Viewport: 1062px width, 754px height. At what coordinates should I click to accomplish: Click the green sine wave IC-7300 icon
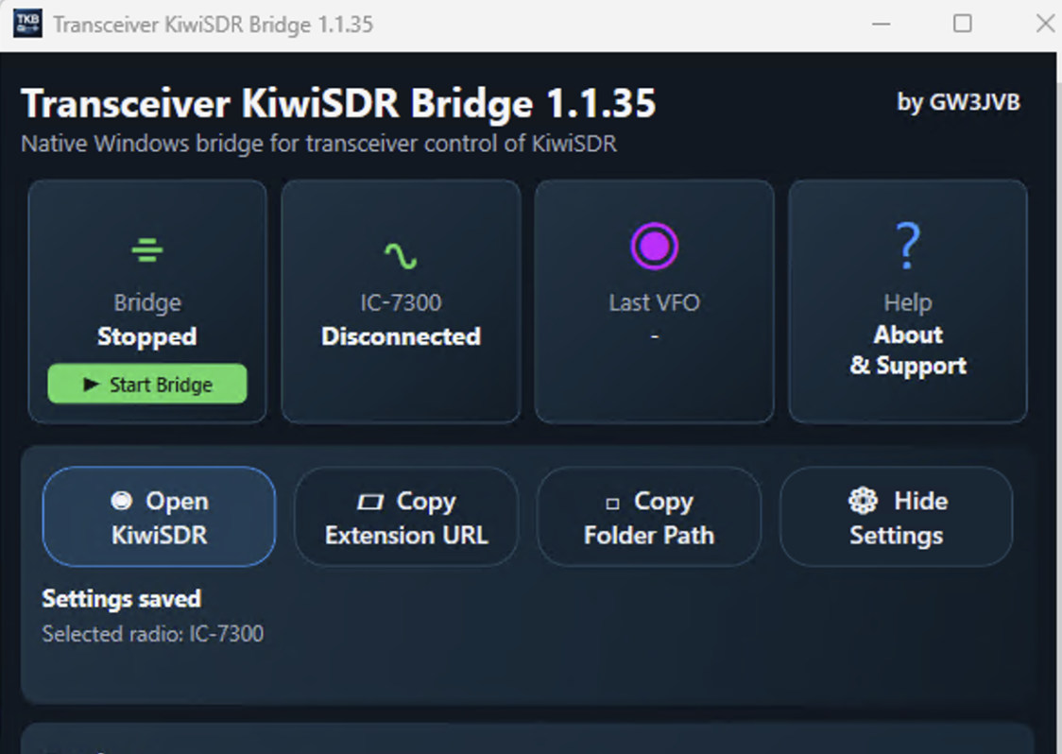coord(401,256)
